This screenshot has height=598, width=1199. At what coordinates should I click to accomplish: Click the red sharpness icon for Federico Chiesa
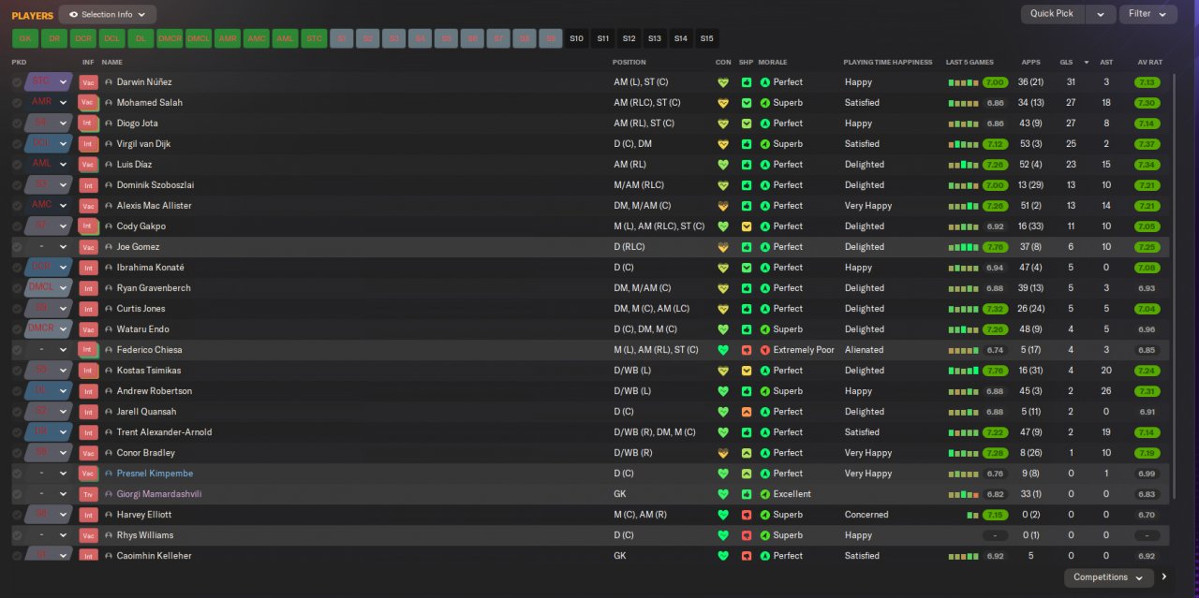[747, 350]
